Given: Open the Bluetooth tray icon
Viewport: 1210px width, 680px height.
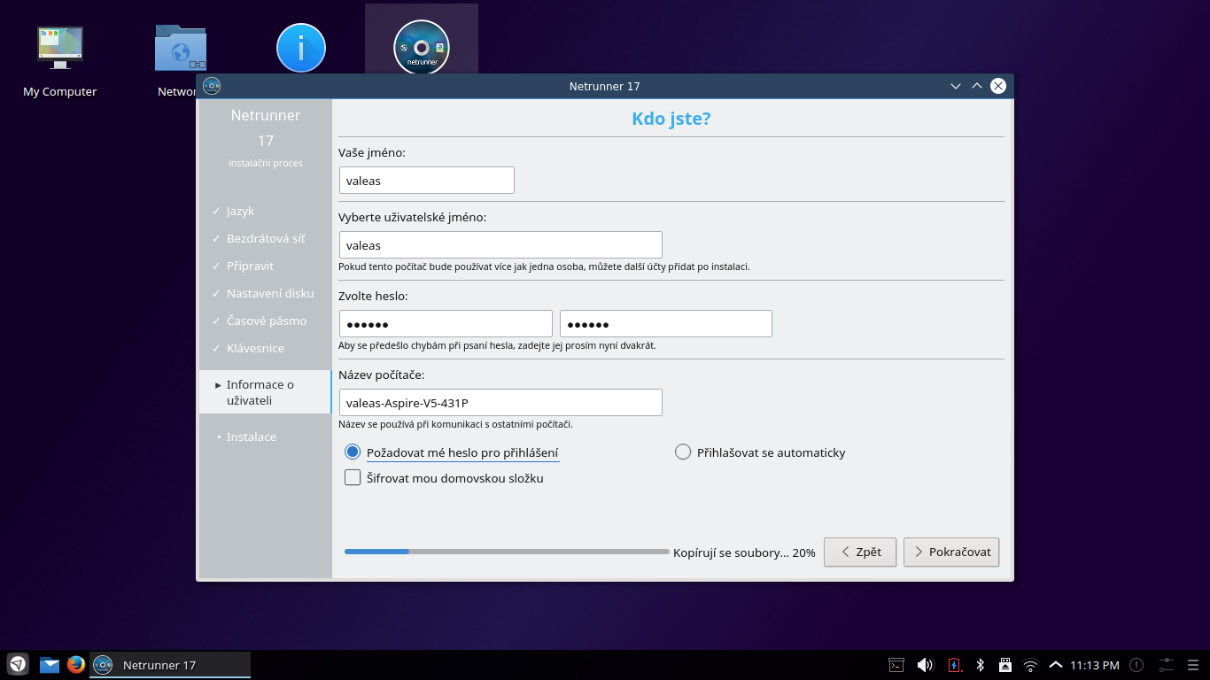Looking at the screenshot, I should tap(980, 665).
